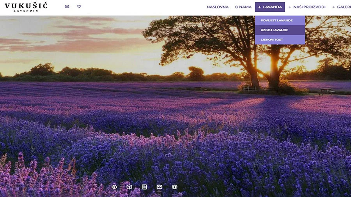Click the cube icon in the bottom bar
Screen dimensions: 351x197
129,187
